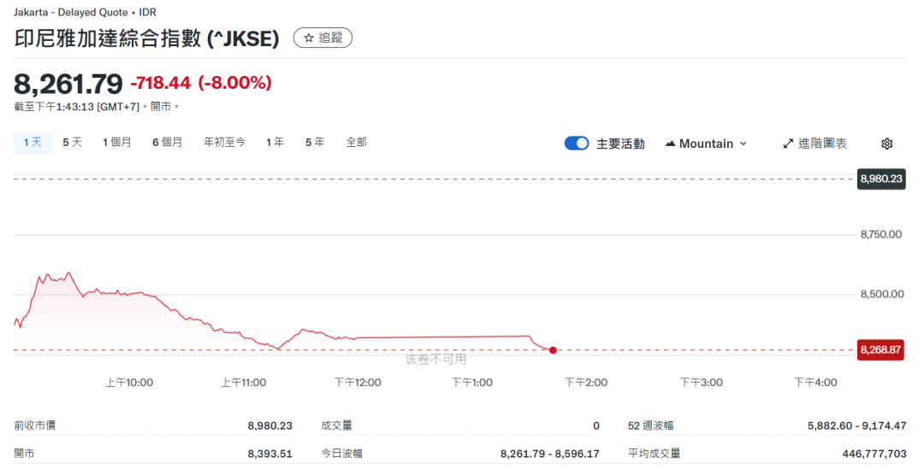Click the 印尼雅加達綜合指數 (^JKSE) title
The height and width of the screenshot is (475, 924).
pyautogui.click(x=147, y=38)
